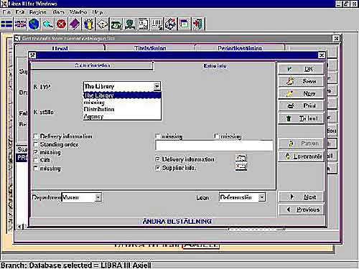Click the green telephone toolbar icon

click(116, 24)
